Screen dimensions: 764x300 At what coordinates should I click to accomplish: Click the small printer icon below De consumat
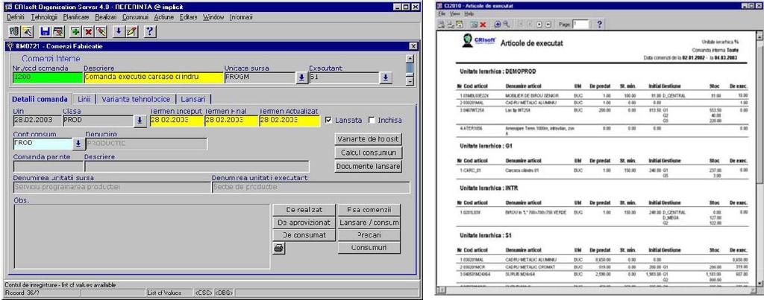279,247
